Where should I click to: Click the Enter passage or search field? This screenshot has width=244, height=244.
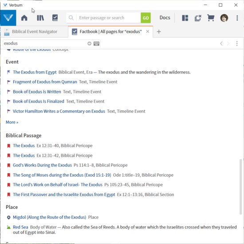(x=109, y=18)
